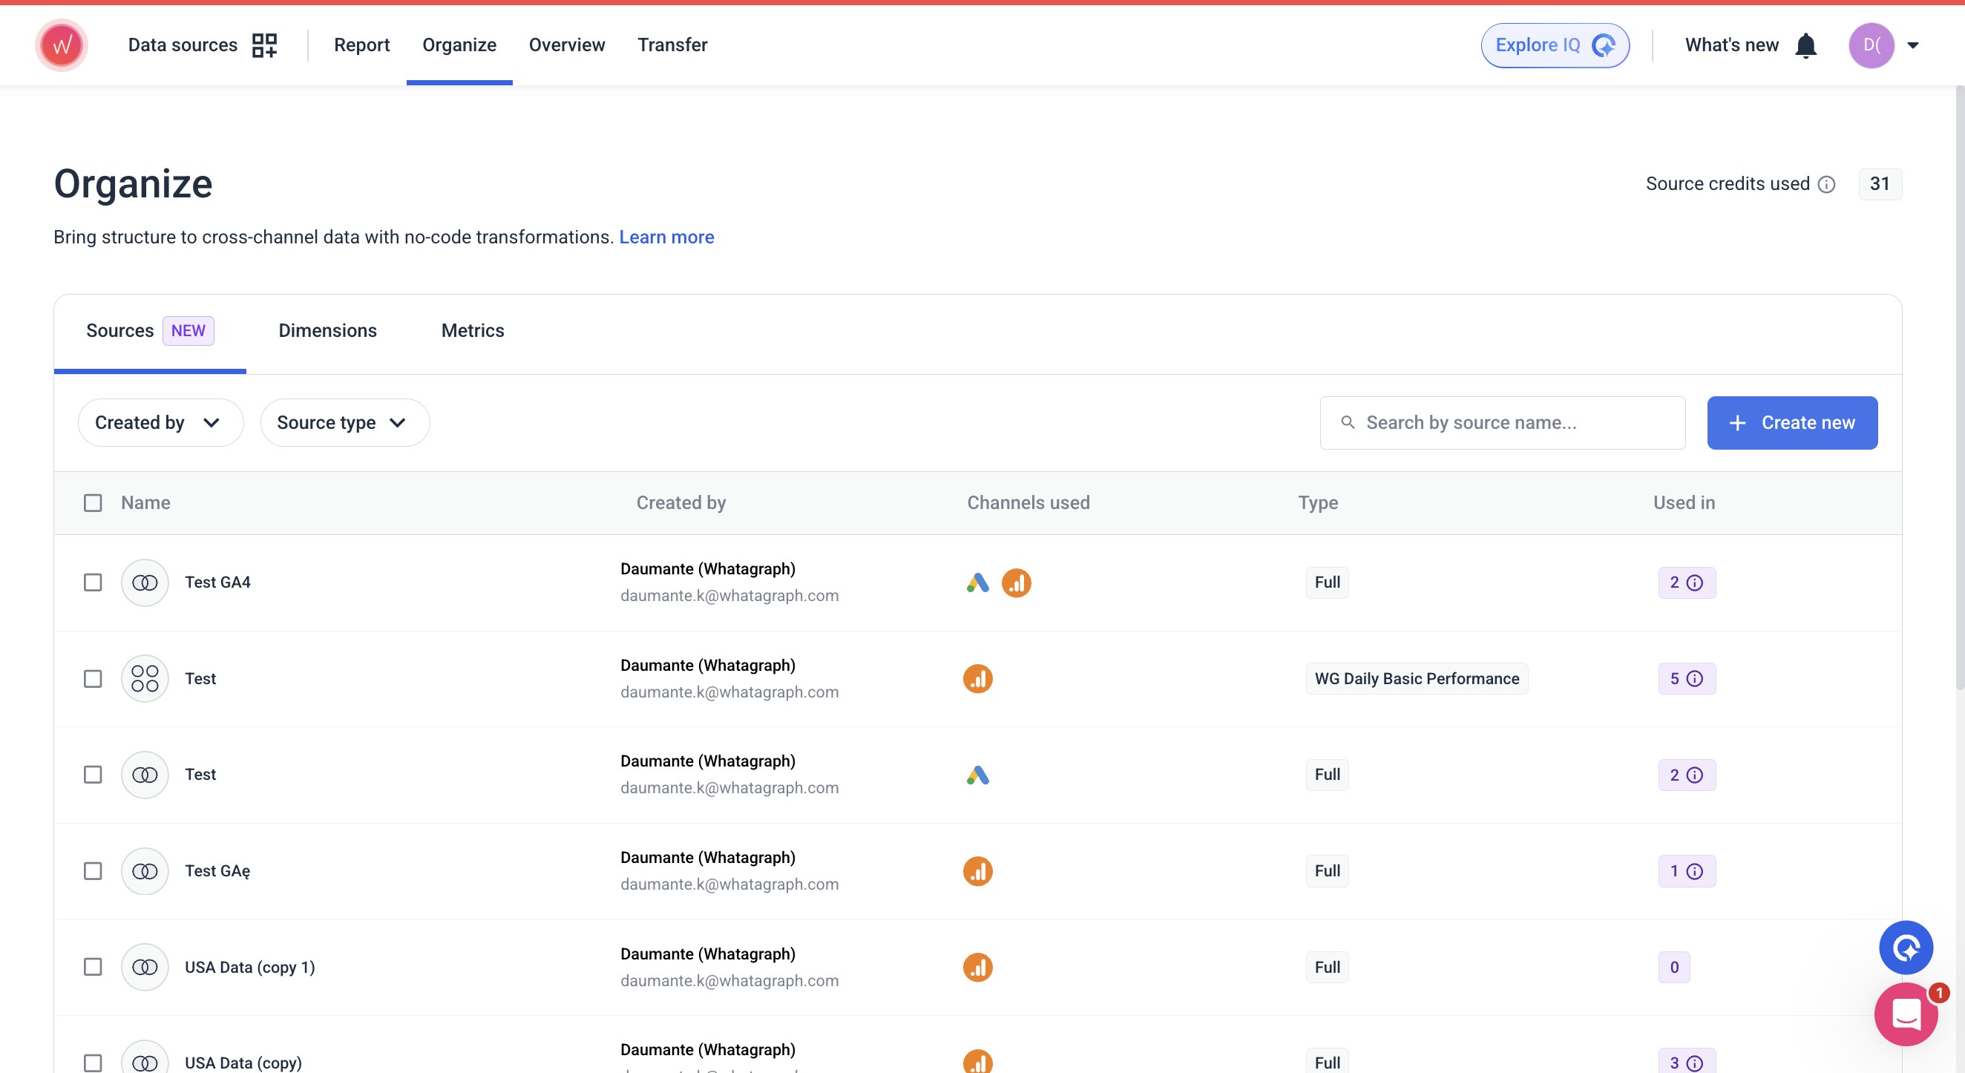Click info icon beside 2 in Test GA4 row

coord(1694,583)
